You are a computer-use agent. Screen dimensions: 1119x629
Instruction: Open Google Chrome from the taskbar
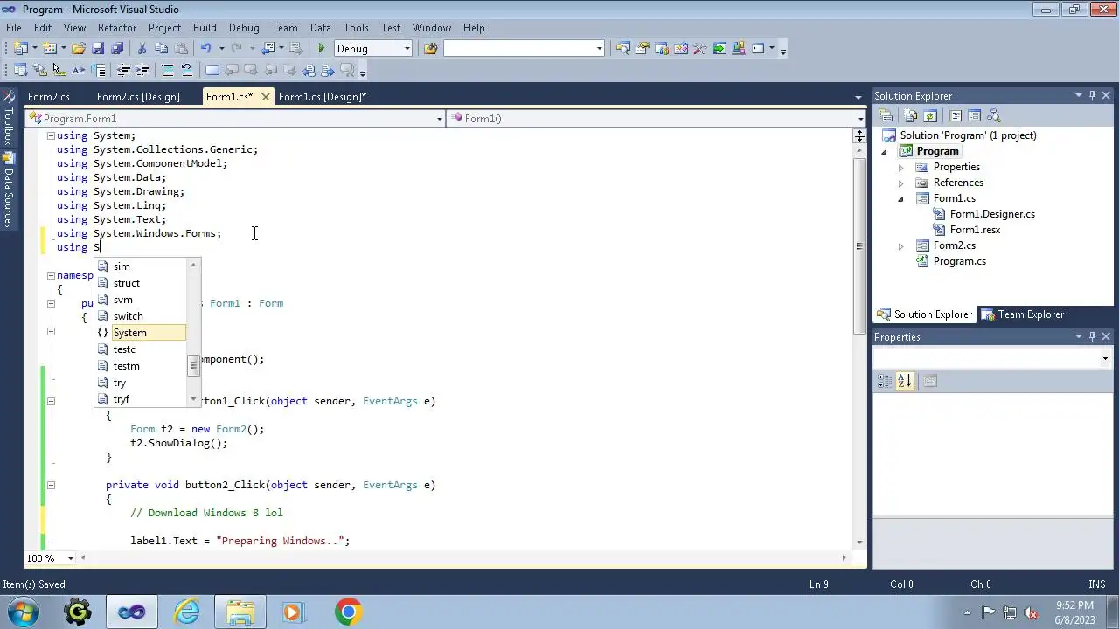348,612
